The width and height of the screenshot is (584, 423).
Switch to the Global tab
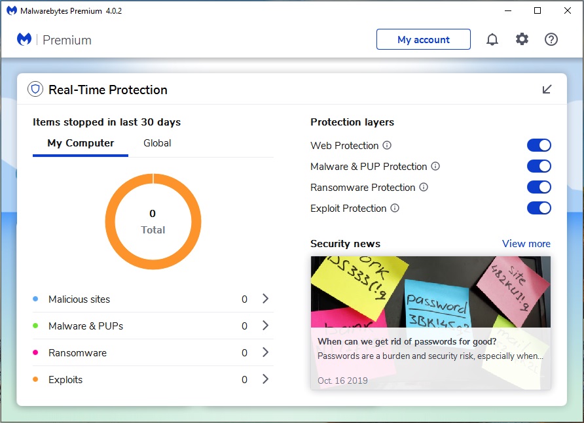(157, 143)
